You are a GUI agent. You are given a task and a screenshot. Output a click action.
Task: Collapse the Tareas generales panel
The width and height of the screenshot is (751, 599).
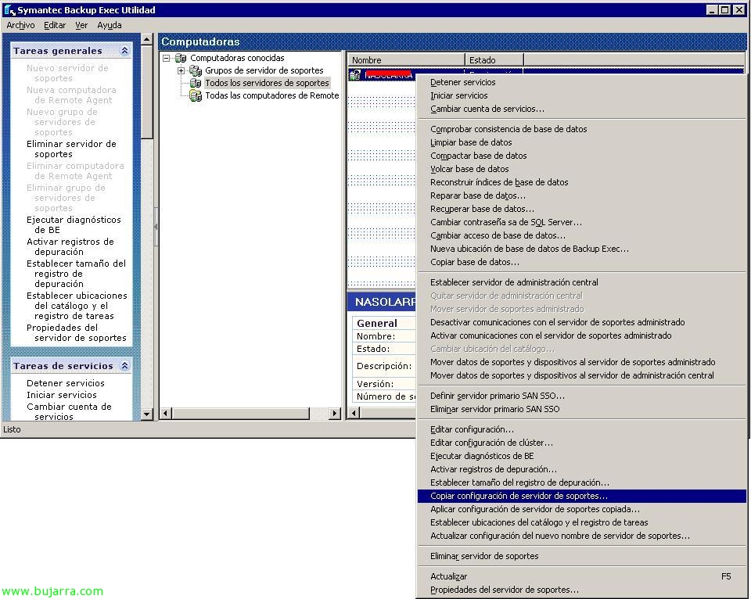[124, 50]
